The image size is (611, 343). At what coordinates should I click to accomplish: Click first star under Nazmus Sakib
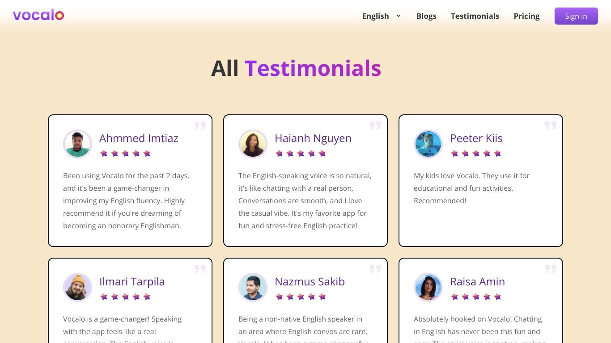point(279,297)
